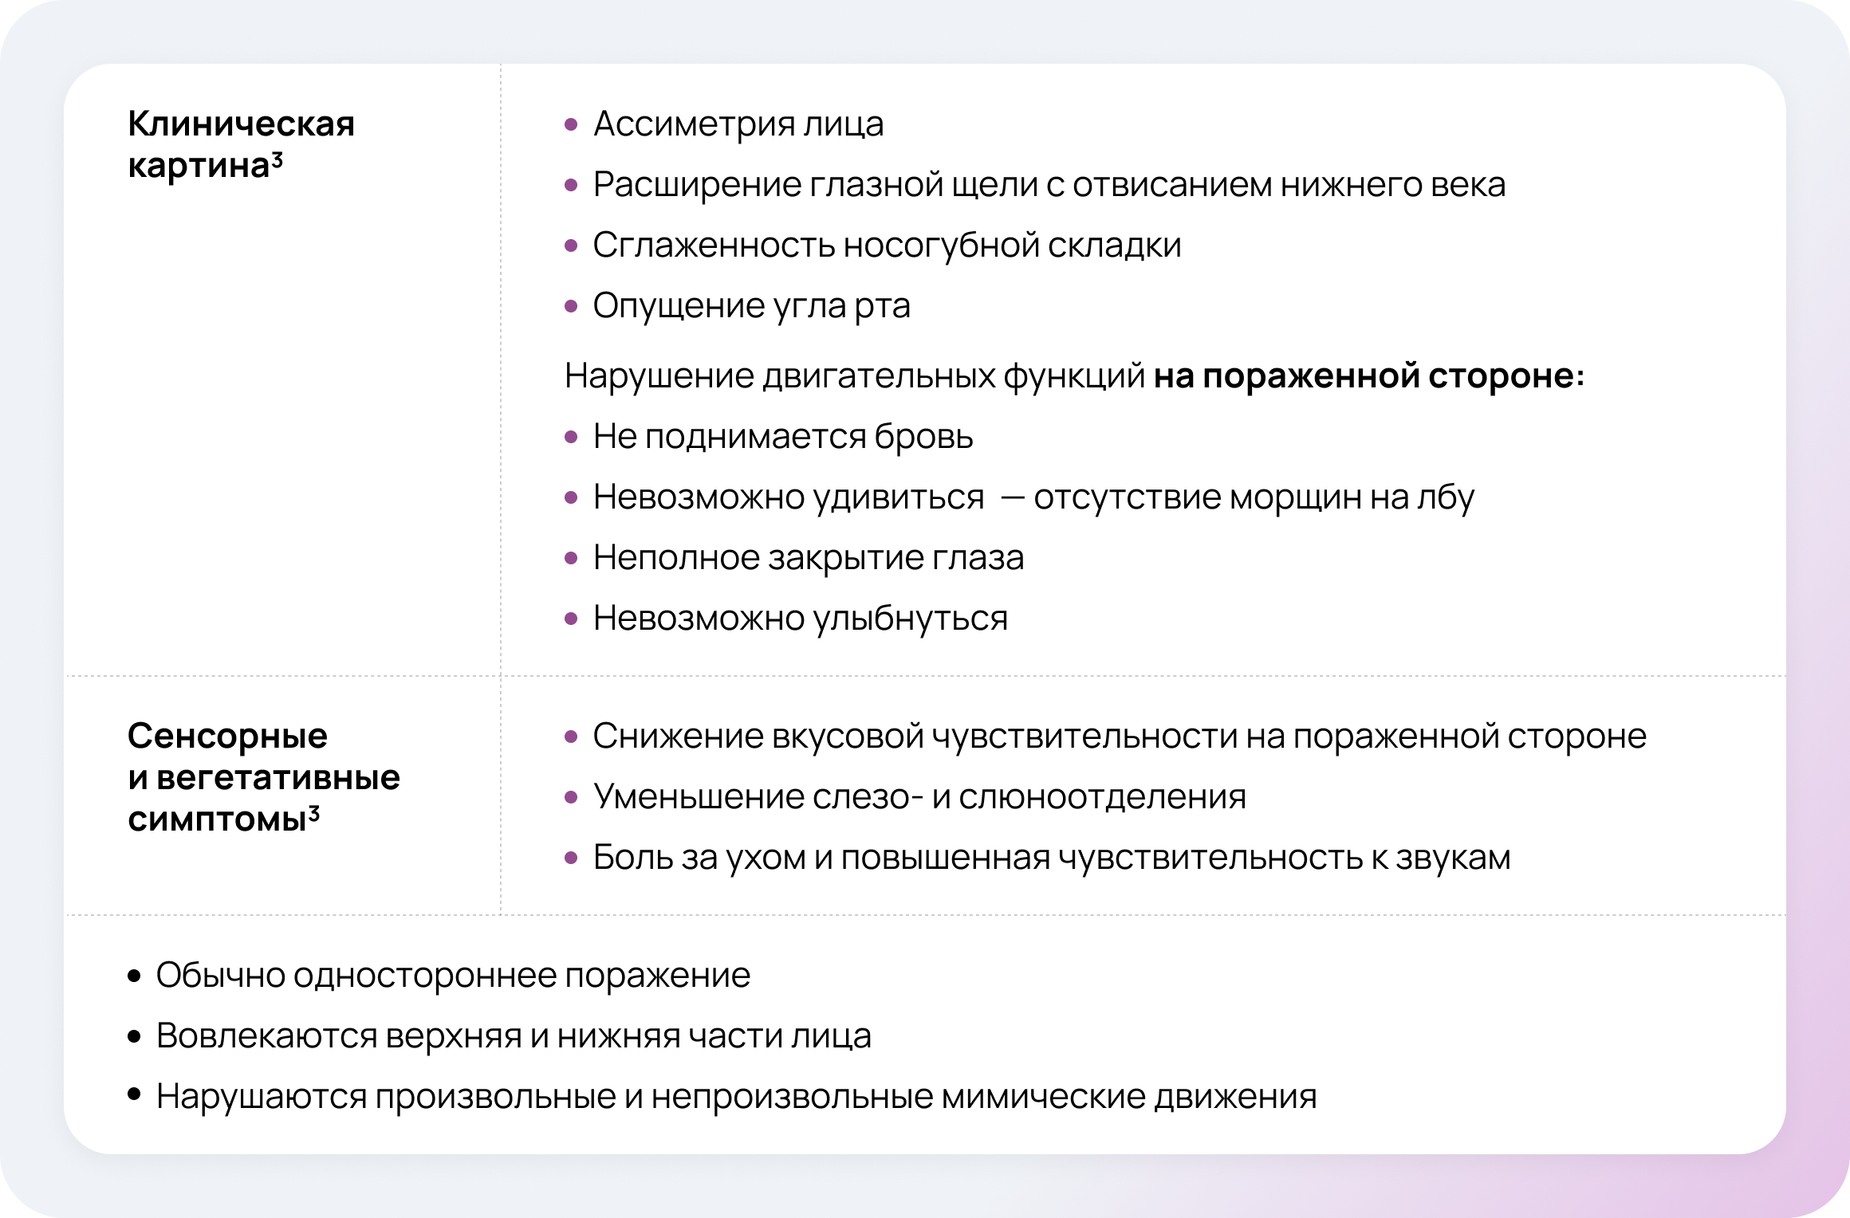The width and height of the screenshot is (1850, 1218).
Task: Click "Нарушаются произвольные" bullet line
Action: [735, 1097]
